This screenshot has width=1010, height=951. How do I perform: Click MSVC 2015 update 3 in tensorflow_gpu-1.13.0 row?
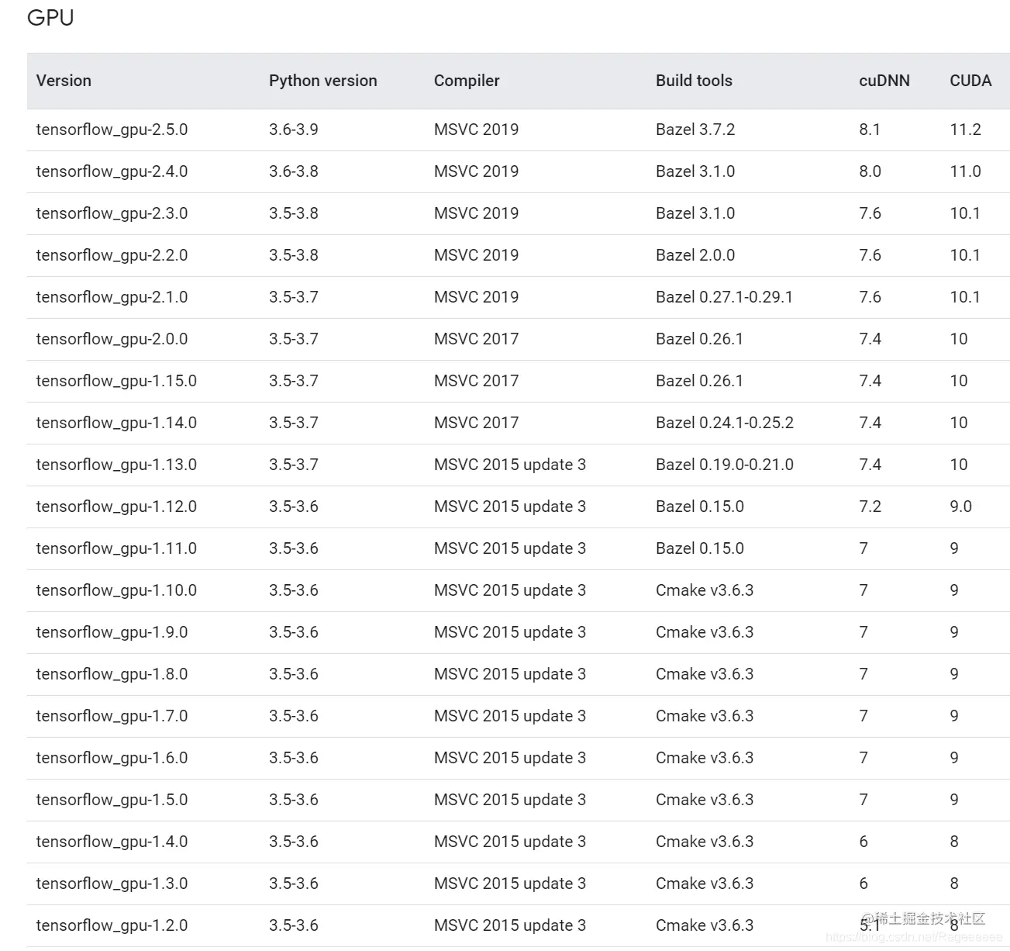point(510,465)
